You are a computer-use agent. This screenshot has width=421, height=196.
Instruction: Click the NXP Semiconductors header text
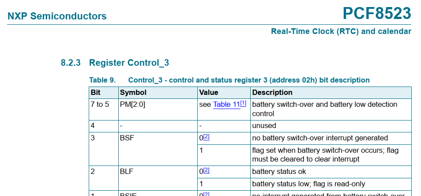57,16
